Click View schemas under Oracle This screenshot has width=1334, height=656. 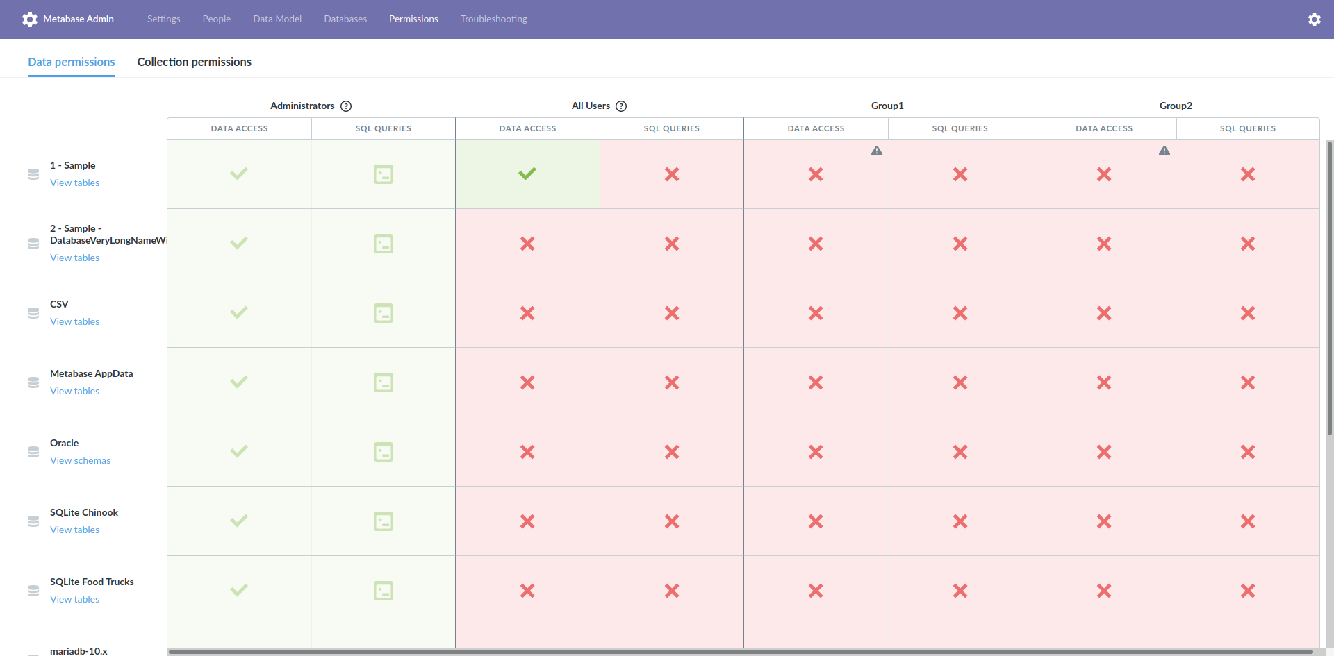tap(80, 460)
